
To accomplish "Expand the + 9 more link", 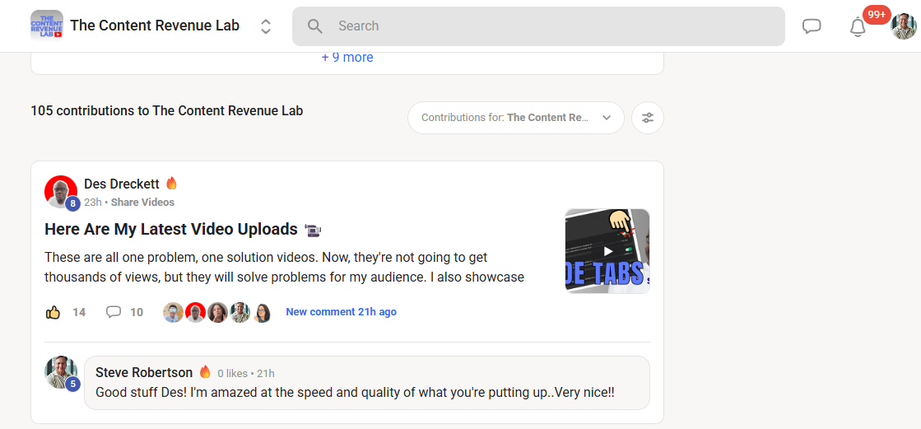I will pyautogui.click(x=347, y=58).
